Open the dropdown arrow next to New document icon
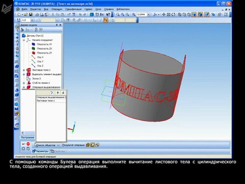This screenshot has height=184, width=245. click(x=22, y=15)
